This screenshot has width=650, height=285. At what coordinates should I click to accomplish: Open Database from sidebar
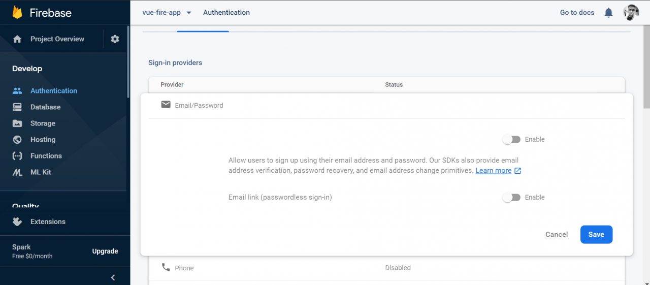coord(45,107)
